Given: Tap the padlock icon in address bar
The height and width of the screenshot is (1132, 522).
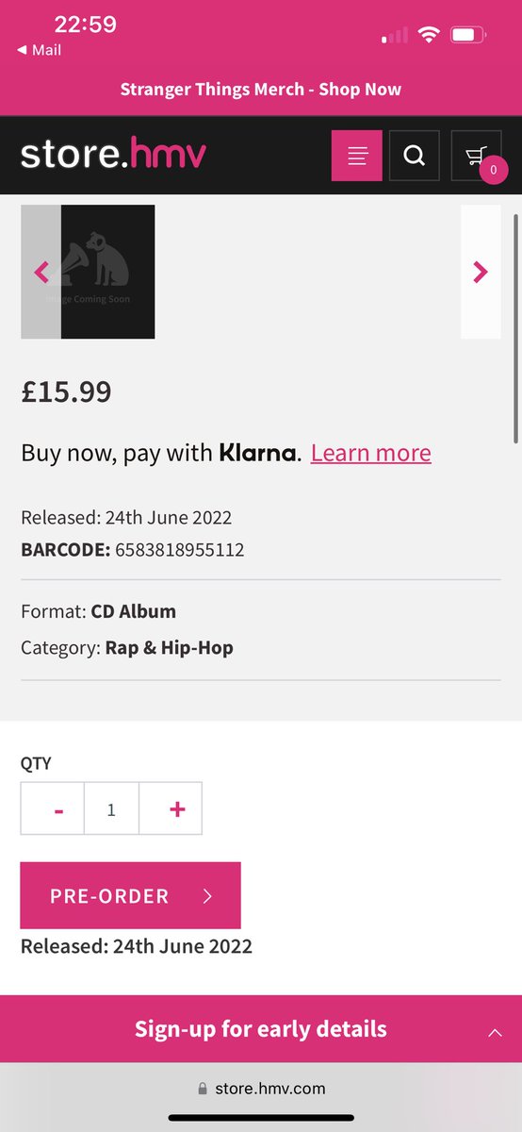Looking at the screenshot, I should (x=203, y=1089).
